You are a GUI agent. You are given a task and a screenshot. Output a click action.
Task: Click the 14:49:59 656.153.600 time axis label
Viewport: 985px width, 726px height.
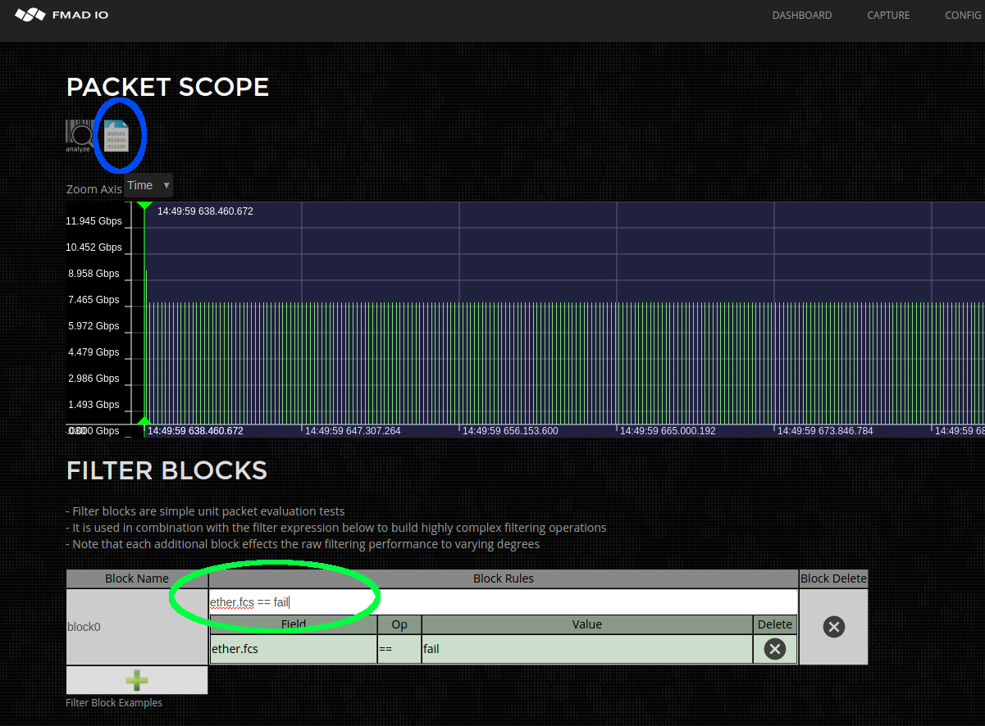[x=510, y=431]
